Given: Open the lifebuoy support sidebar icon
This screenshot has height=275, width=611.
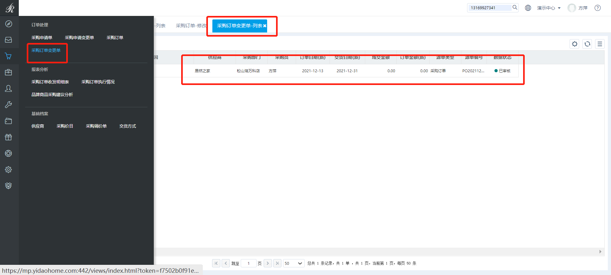Looking at the screenshot, I should (9, 153).
